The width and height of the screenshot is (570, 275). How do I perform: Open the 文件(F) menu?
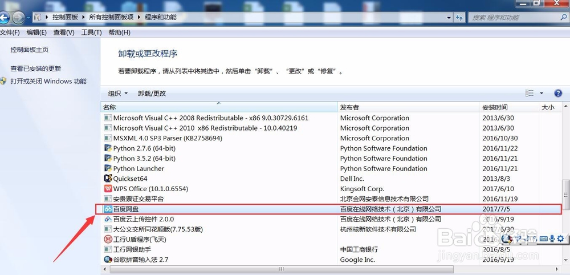(x=10, y=33)
